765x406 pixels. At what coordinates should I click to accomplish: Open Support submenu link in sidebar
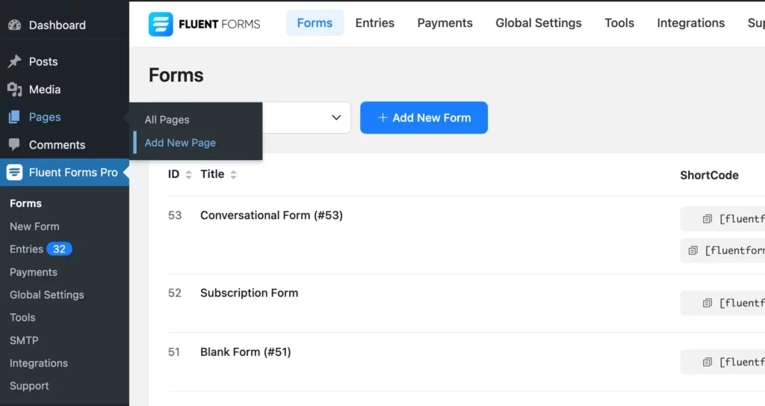pyautogui.click(x=29, y=386)
